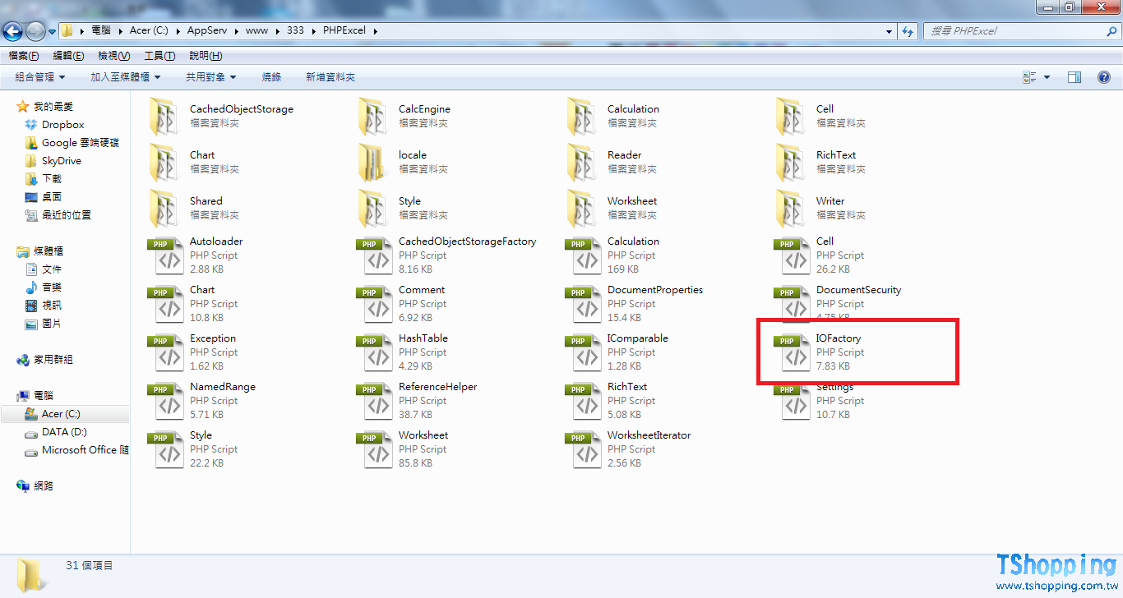The image size is (1123, 598).
Task: Click the CachedObjectStorageFactory PHP file icon
Action: click(374, 256)
